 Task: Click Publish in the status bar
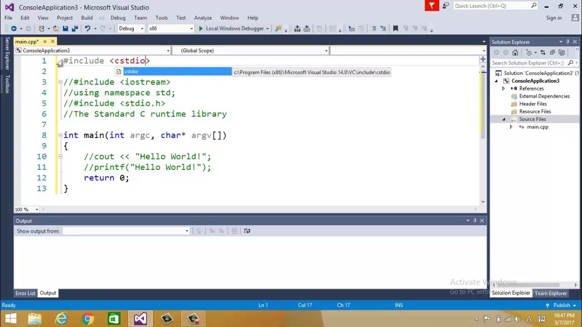pyautogui.click(x=562, y=305)
